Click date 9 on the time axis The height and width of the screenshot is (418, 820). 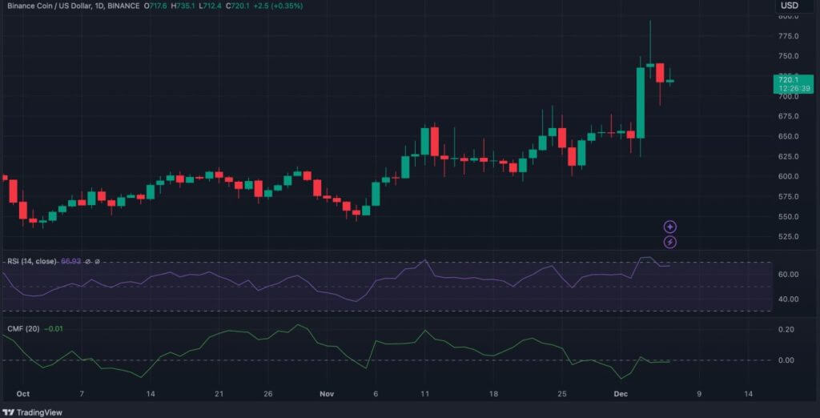(699, 394)
